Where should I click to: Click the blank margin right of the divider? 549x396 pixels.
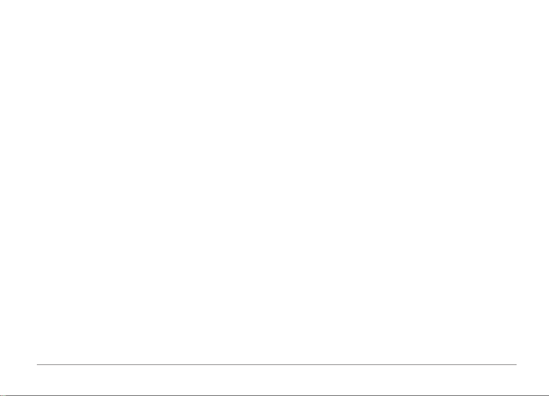coord(533,365)
